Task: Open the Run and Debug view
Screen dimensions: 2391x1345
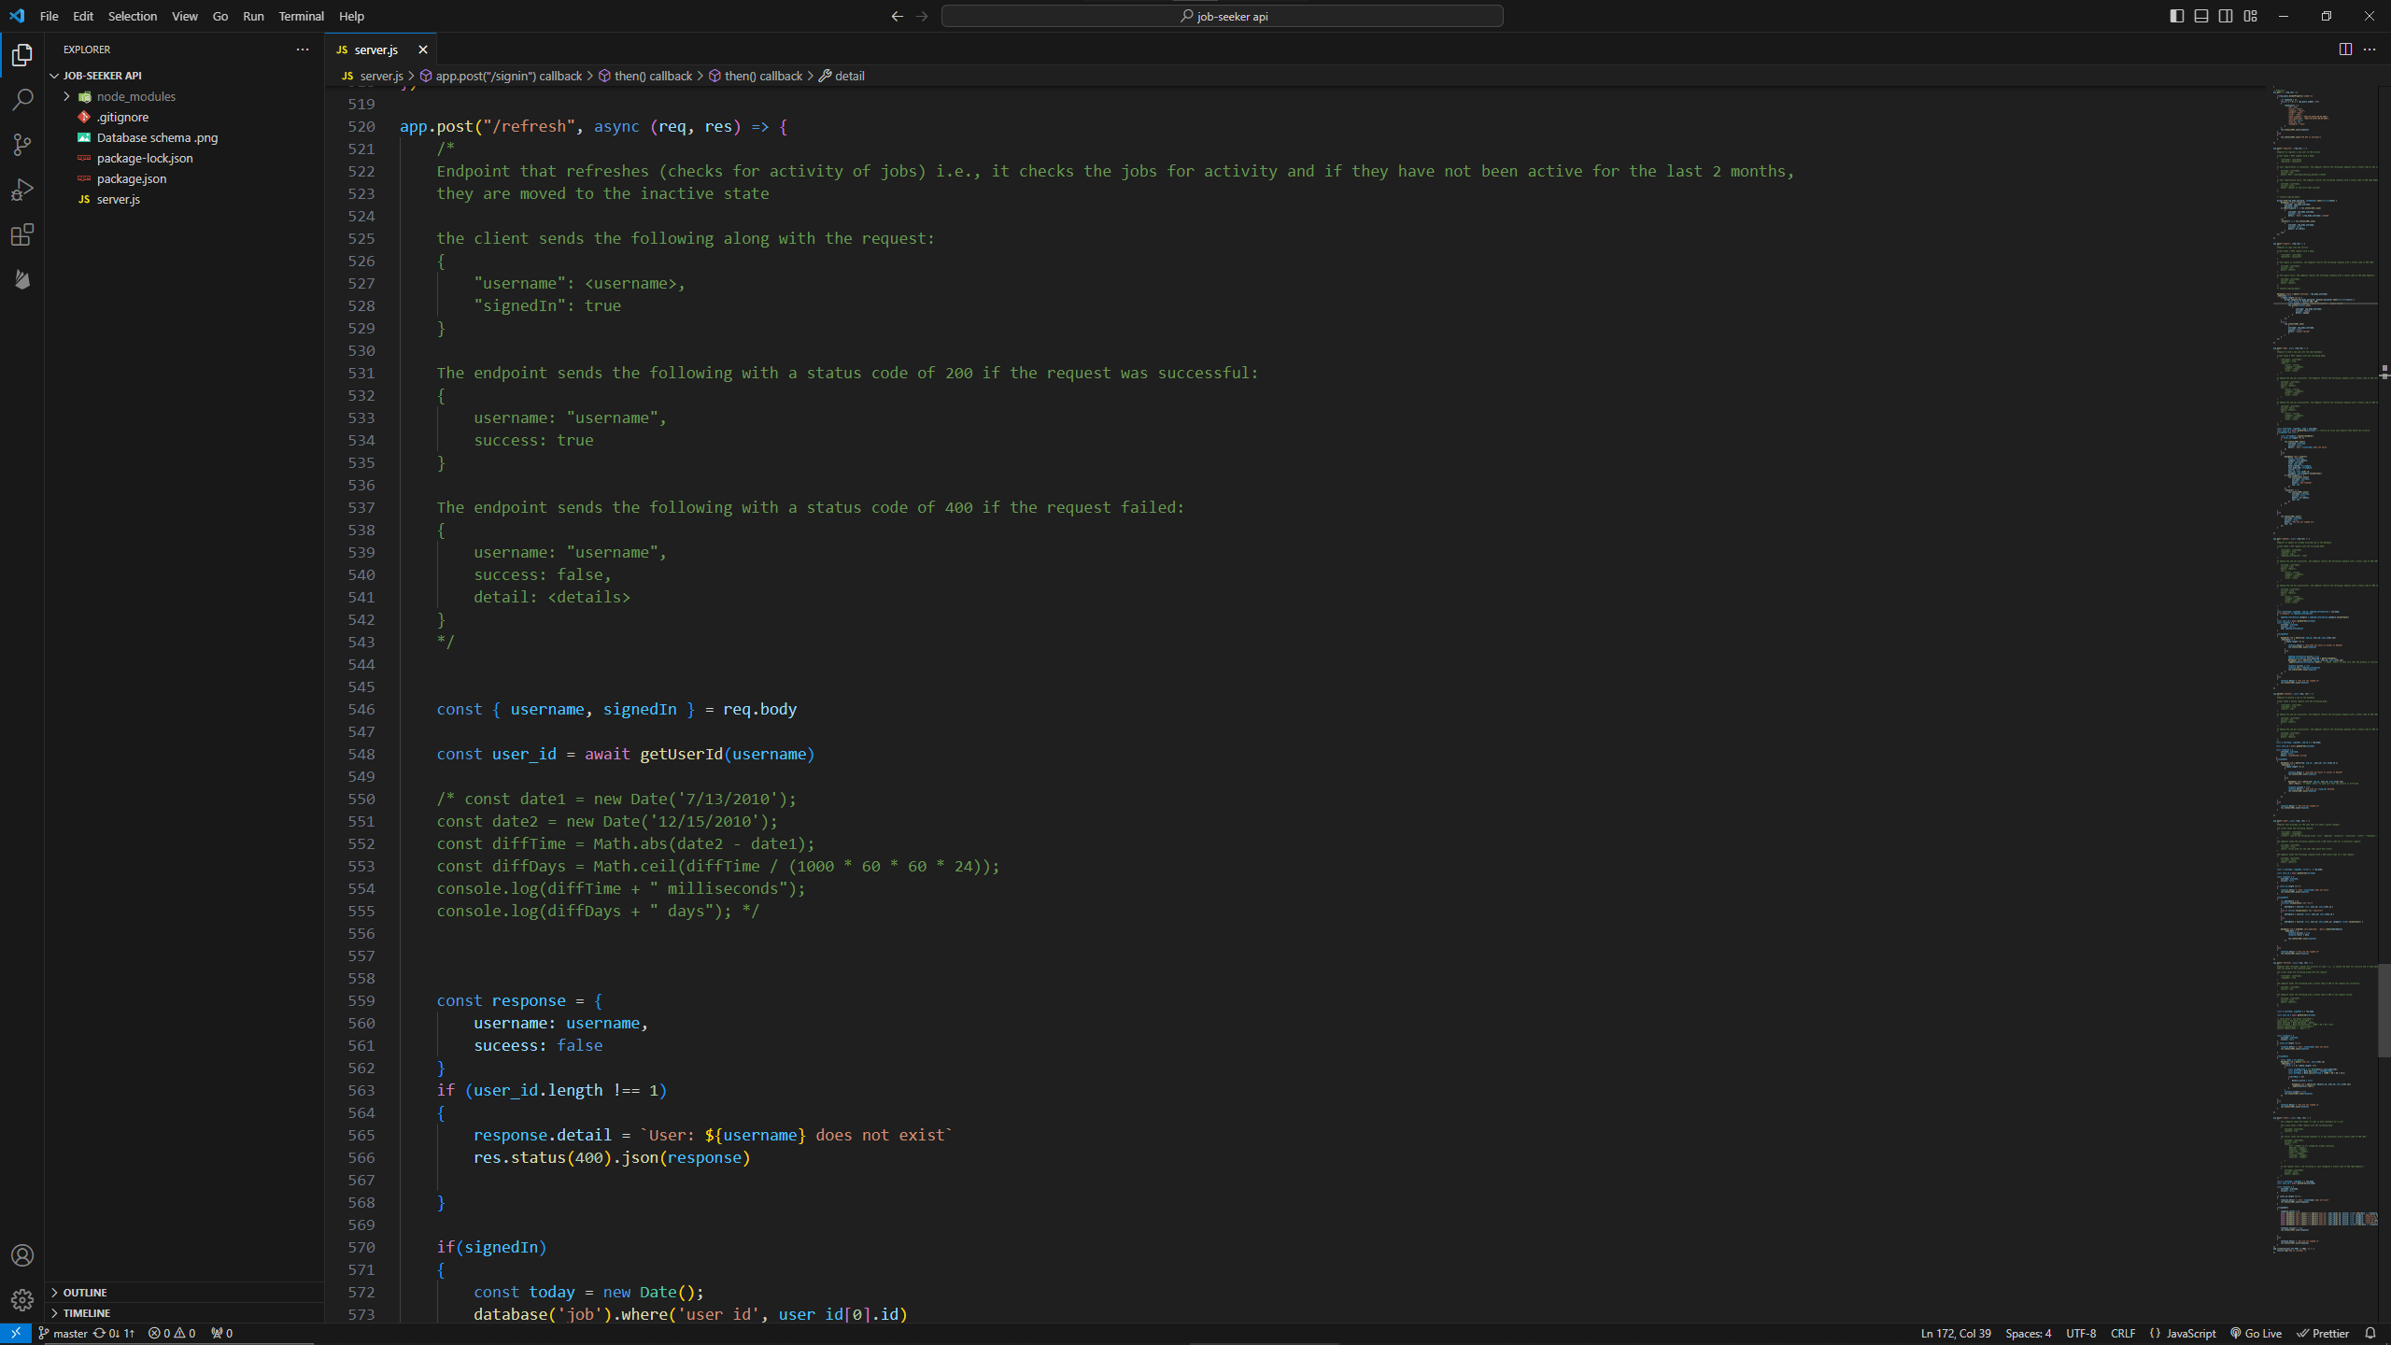Action: pyautogui.click(x=22, y=190)
